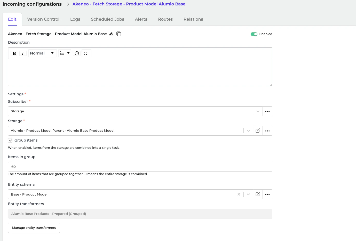The image size is (356, 241).
Task: Switch to the Edit tab
Action: pyautogui.click(x=12, y=19)
